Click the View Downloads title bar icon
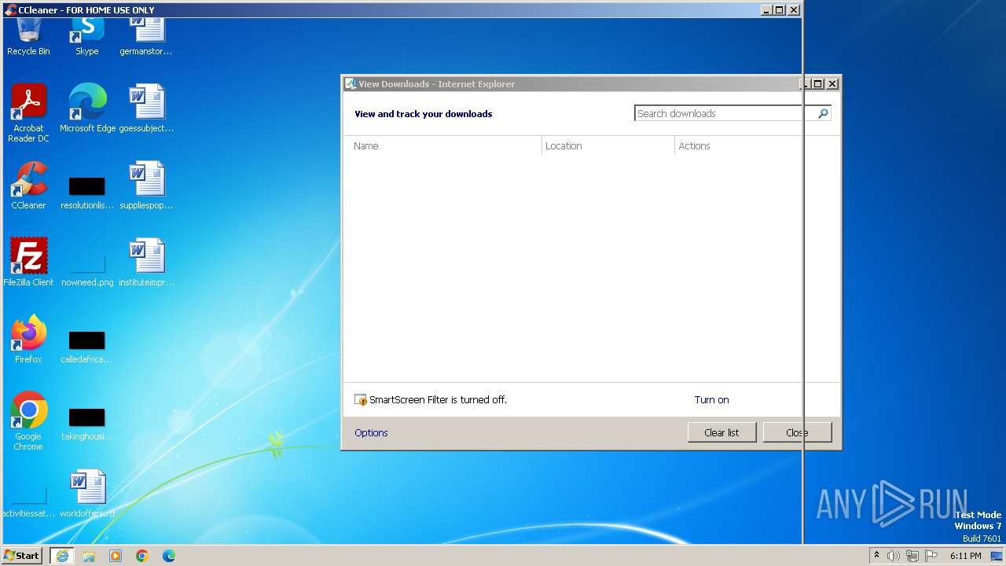 pyautogui.click(x=351, y=84)
